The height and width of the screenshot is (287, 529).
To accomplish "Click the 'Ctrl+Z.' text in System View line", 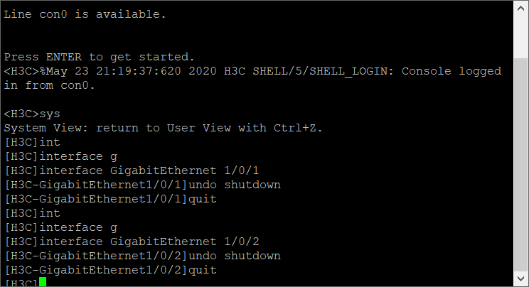I will pos(298,128).
